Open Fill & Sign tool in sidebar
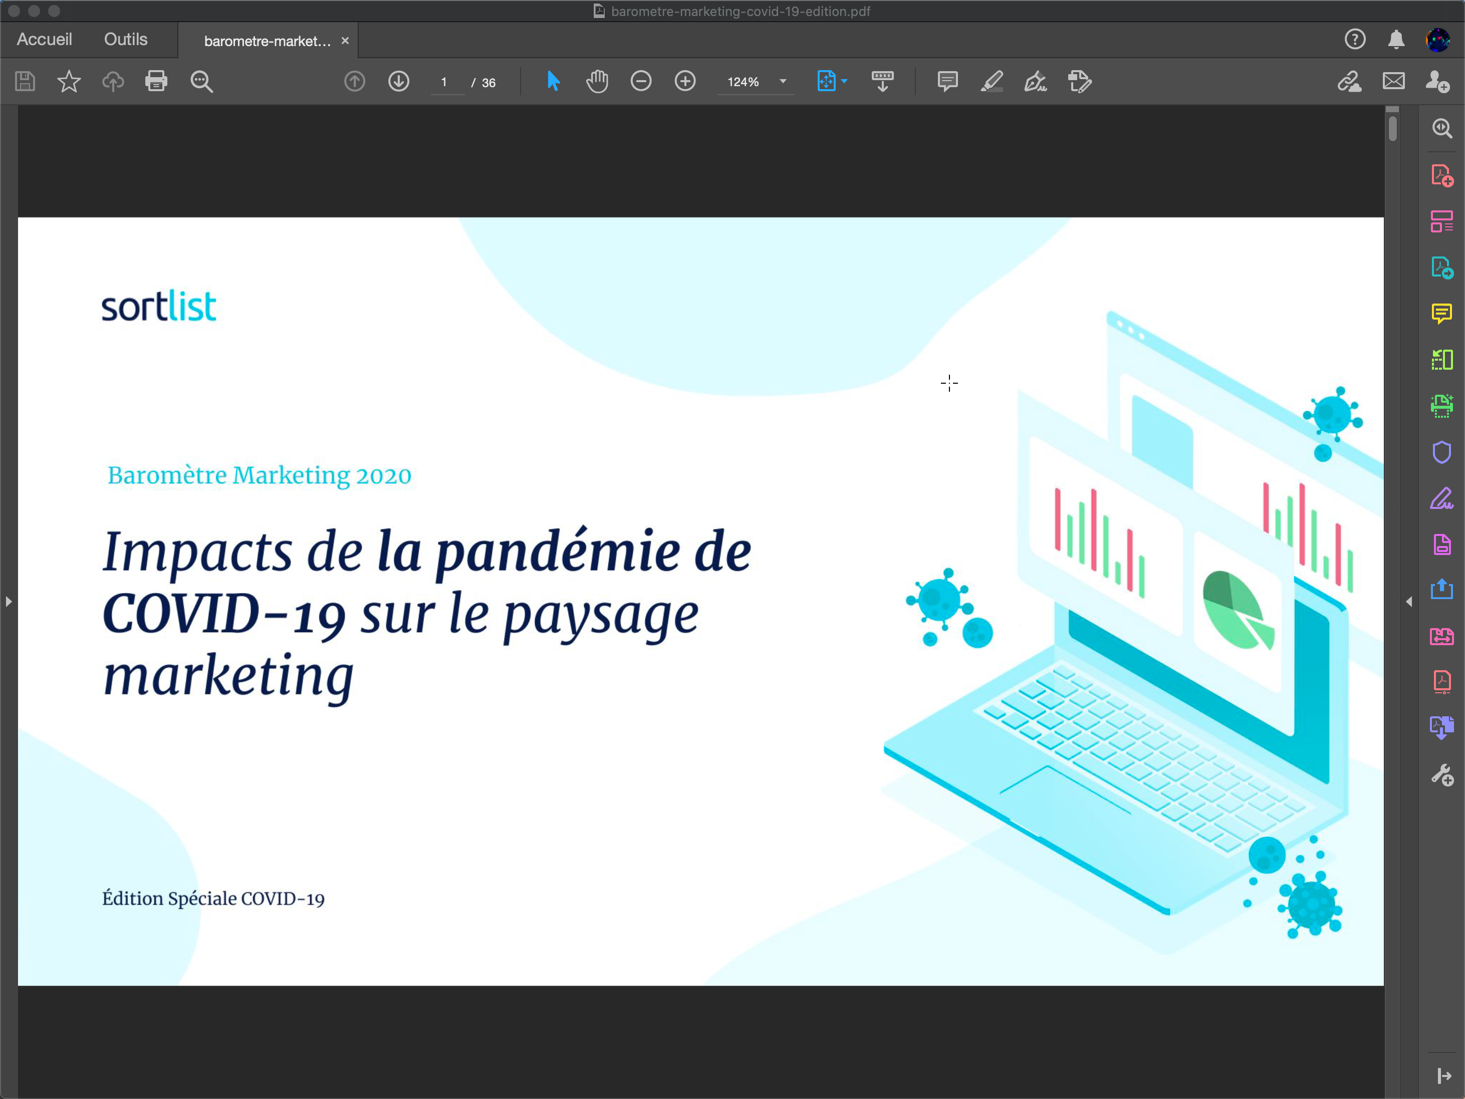1465x1099 pixels. (1442, 498)
